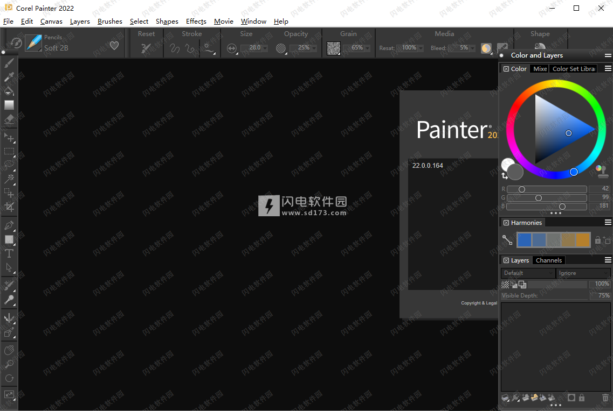613x411 pixels.
Task: Select the Grabber hand tool
Action: [9, 350]
